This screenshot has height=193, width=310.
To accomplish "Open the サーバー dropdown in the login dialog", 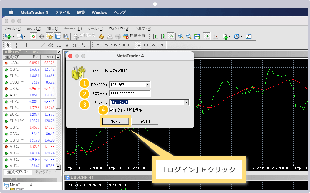I will (186, 102).
